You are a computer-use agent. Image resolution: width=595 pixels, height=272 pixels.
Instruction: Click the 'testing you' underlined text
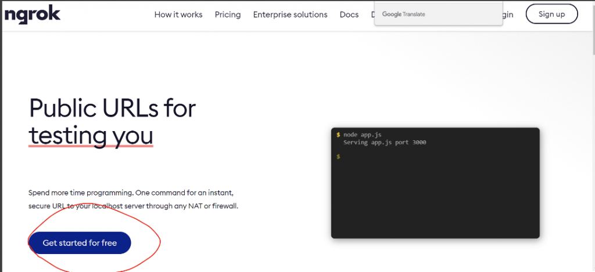click(x=91, y=135)
